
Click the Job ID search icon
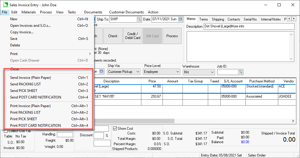point(240,72)
